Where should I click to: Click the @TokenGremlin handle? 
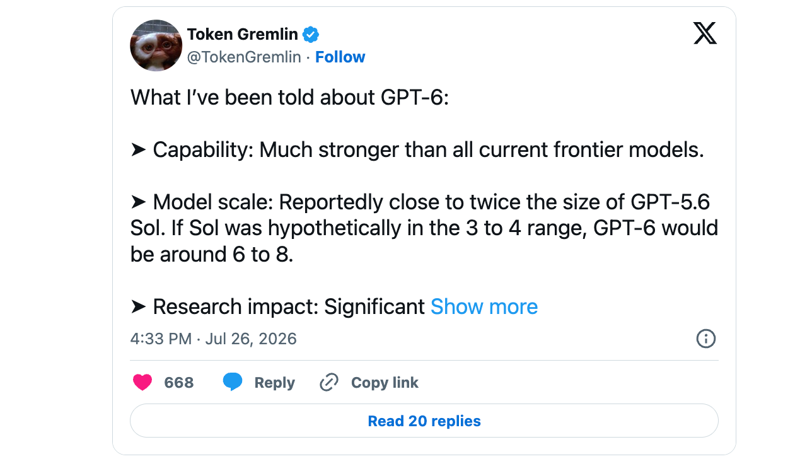[244, 57]
